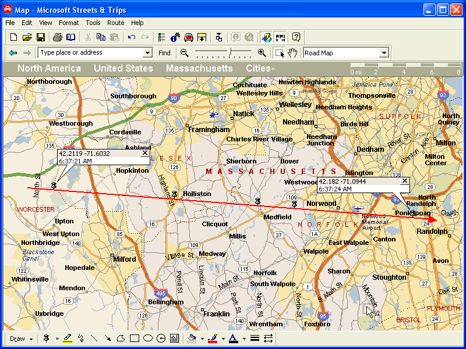Viewport: 466px width, 349px height.
Task: Open the Draw menu dropdown
Action: pyautogui.click(x=21, y=339)
